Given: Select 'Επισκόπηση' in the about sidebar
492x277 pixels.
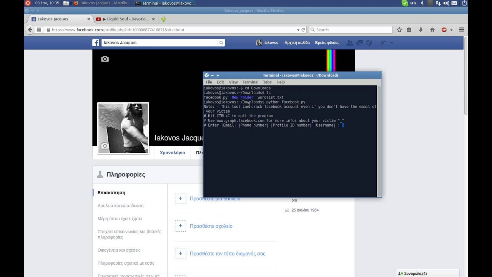Looking at the screenshot, I should [x=111, y=193].
